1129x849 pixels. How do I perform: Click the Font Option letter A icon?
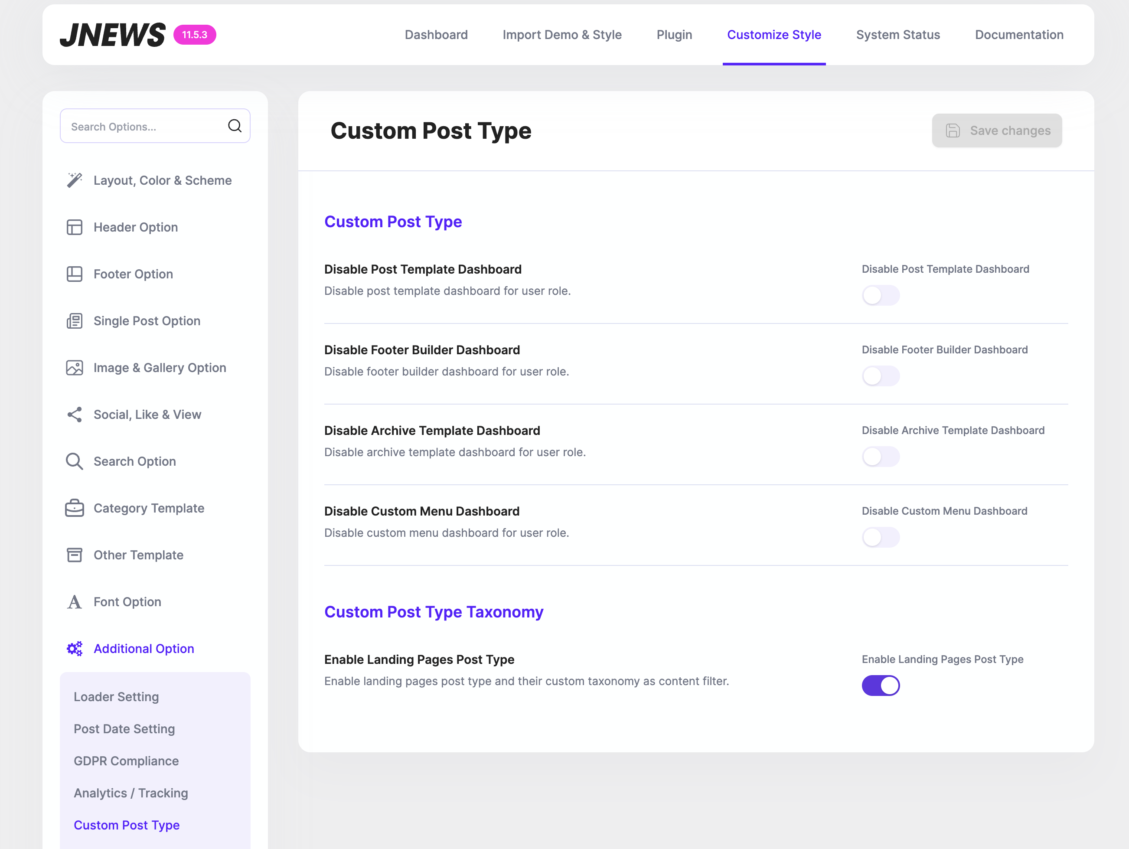coord(75,602)
